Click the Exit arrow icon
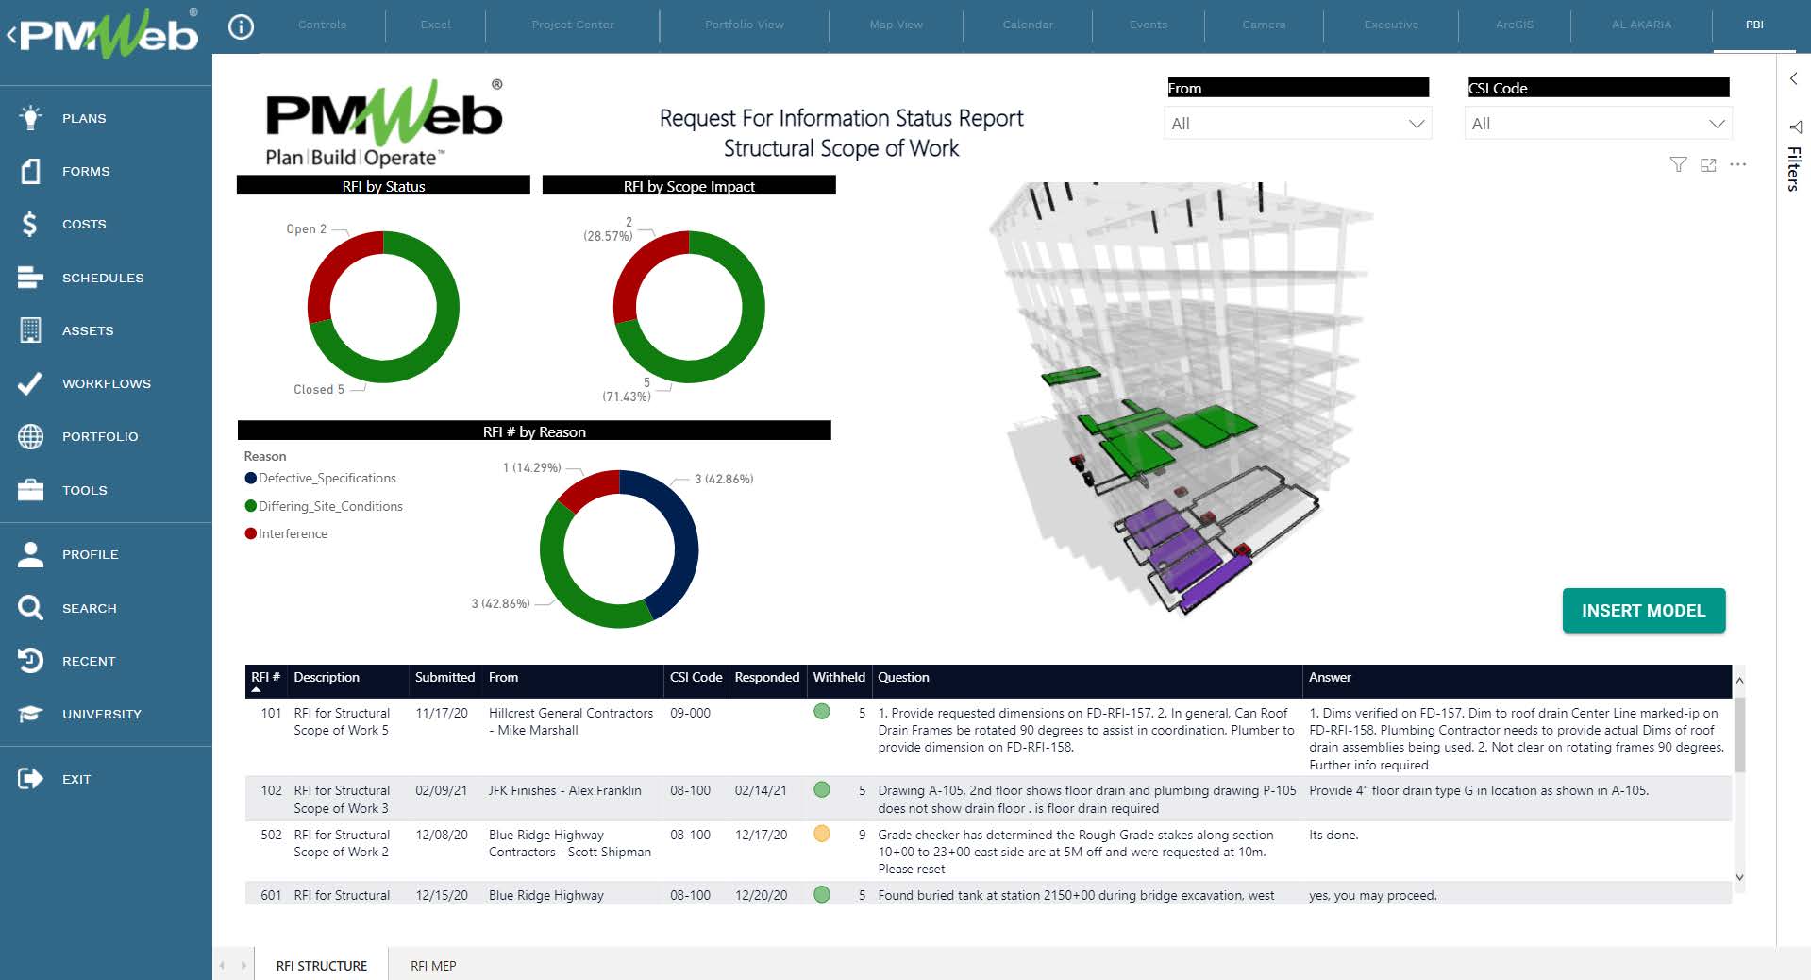Screen dimensions: 1811x980 pyautogui.click(x=30, y=779)
